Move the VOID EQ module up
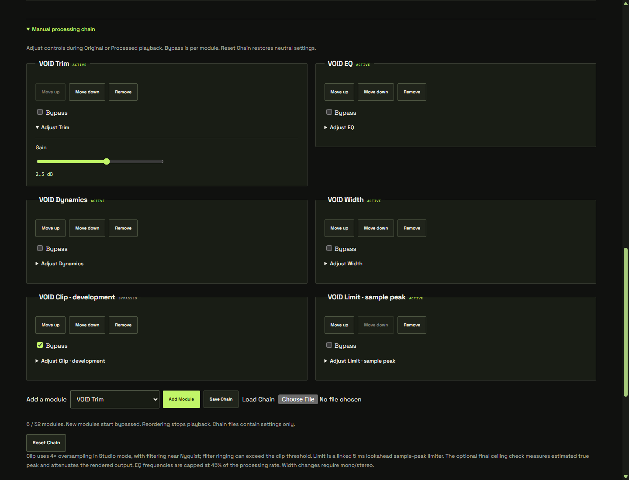 coord(339,92)
